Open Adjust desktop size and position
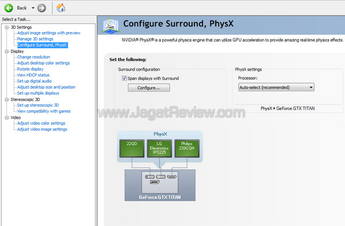 coord(46,87)
